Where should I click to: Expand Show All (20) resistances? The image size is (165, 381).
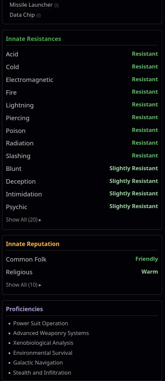[23, 220]
